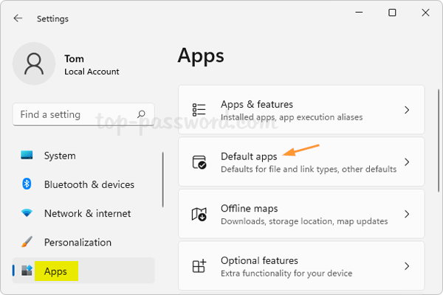
Task: Type in the Find a setting box
Action: [x=72, y=115]
